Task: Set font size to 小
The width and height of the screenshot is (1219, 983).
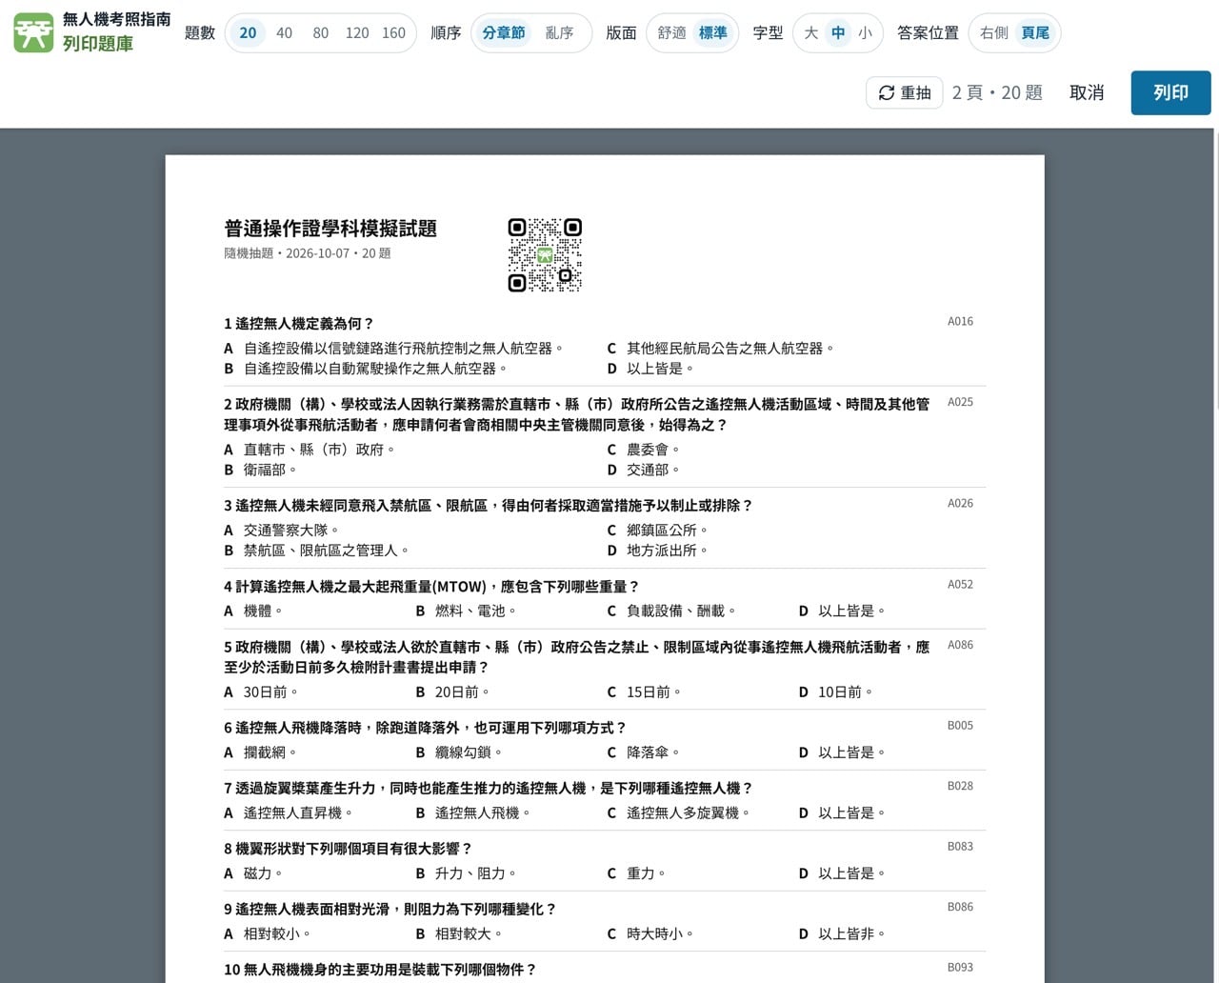Action: point(865,32)
